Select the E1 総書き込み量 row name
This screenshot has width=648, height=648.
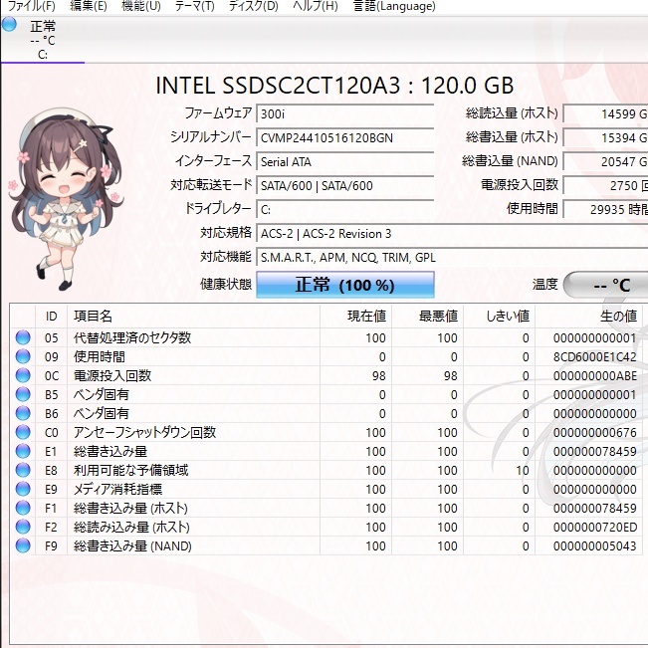(x=110, y=451)
